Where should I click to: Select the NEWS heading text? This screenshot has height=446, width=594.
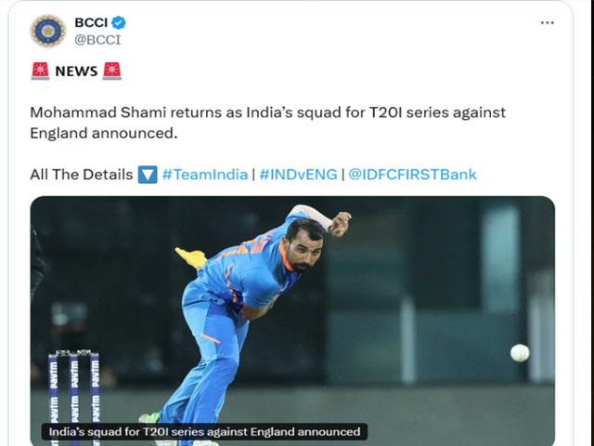pos(76,72)
